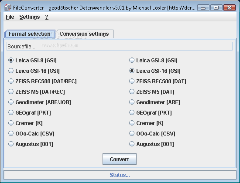The image size is (240, 183).
Task: Choose target format Cremer [K] on right
Action: [146, 123]
